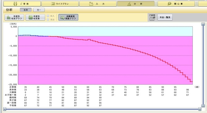Select the 生存 toggle button
This screenshot has height=113, width=207.
[26, 10]
